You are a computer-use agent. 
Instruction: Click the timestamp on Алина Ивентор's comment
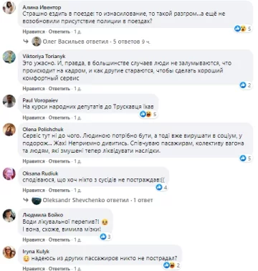pyautogui.click(x=77, y=32)
